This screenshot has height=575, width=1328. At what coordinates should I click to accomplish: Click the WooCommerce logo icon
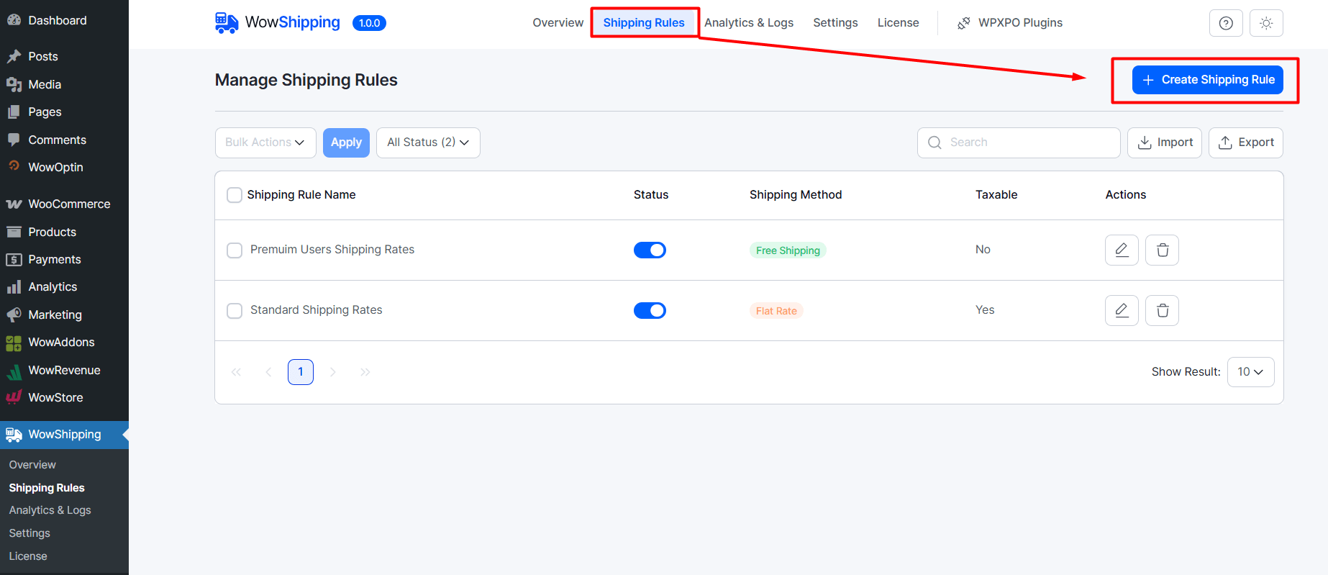click(x=14, y=204)
